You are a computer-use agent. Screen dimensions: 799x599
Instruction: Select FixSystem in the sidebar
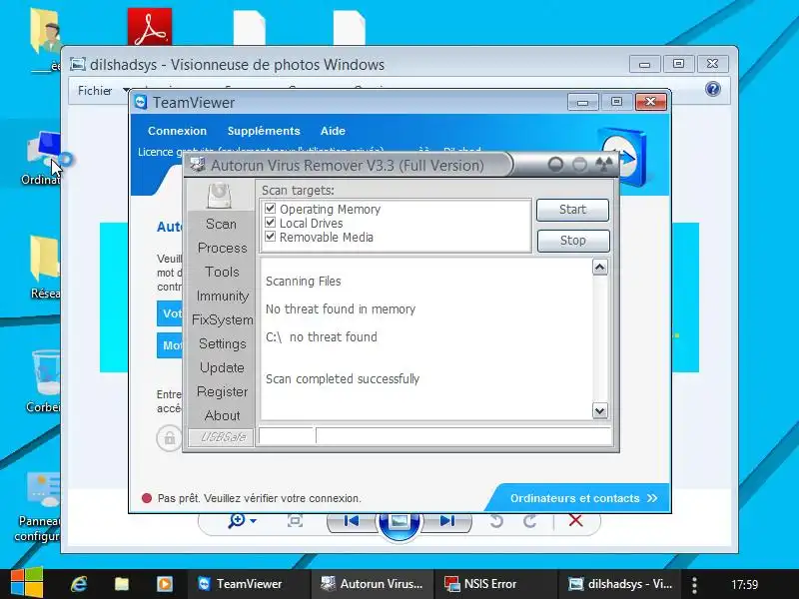222,319
